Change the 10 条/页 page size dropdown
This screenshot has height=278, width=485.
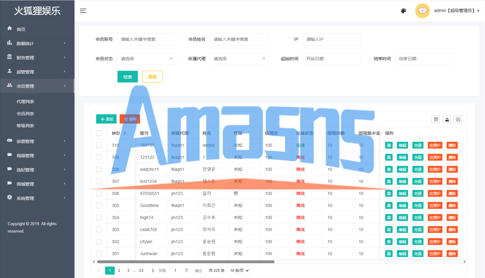click(239, 271)
